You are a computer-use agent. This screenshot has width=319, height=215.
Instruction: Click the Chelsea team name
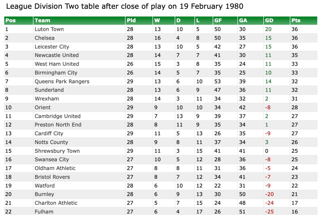tap(44, 38)
